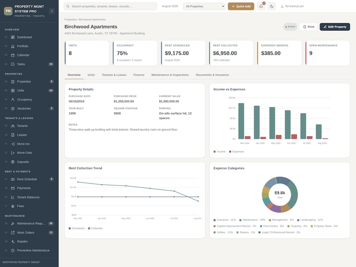Click the Move-Outs arrow icon

[x=13, y=153]
